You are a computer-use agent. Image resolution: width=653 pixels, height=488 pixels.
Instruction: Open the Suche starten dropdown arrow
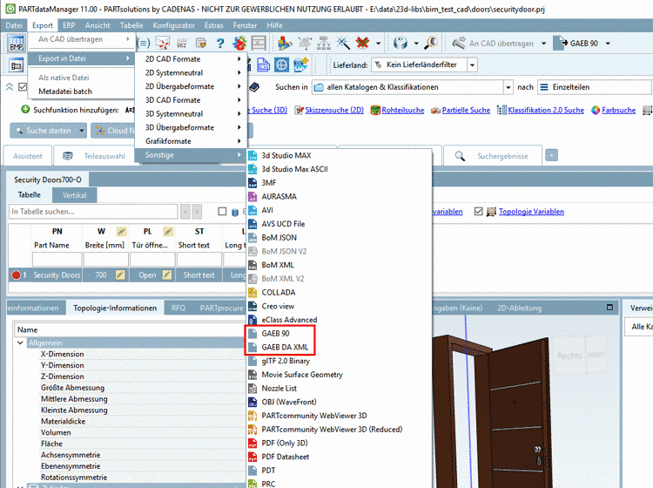click(82, 131)
